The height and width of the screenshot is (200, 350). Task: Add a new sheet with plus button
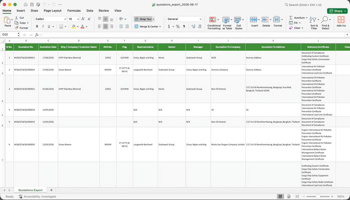click(x=51, y=190)
